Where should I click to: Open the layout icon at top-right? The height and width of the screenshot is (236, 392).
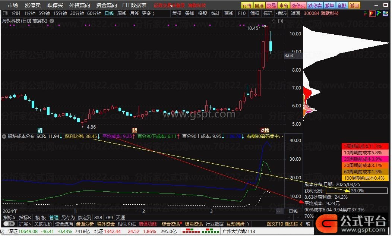click(385, 13)
